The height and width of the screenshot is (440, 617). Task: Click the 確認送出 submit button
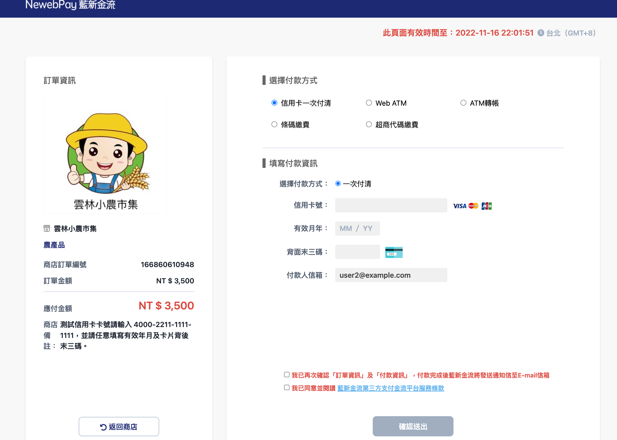pos(413,426)
